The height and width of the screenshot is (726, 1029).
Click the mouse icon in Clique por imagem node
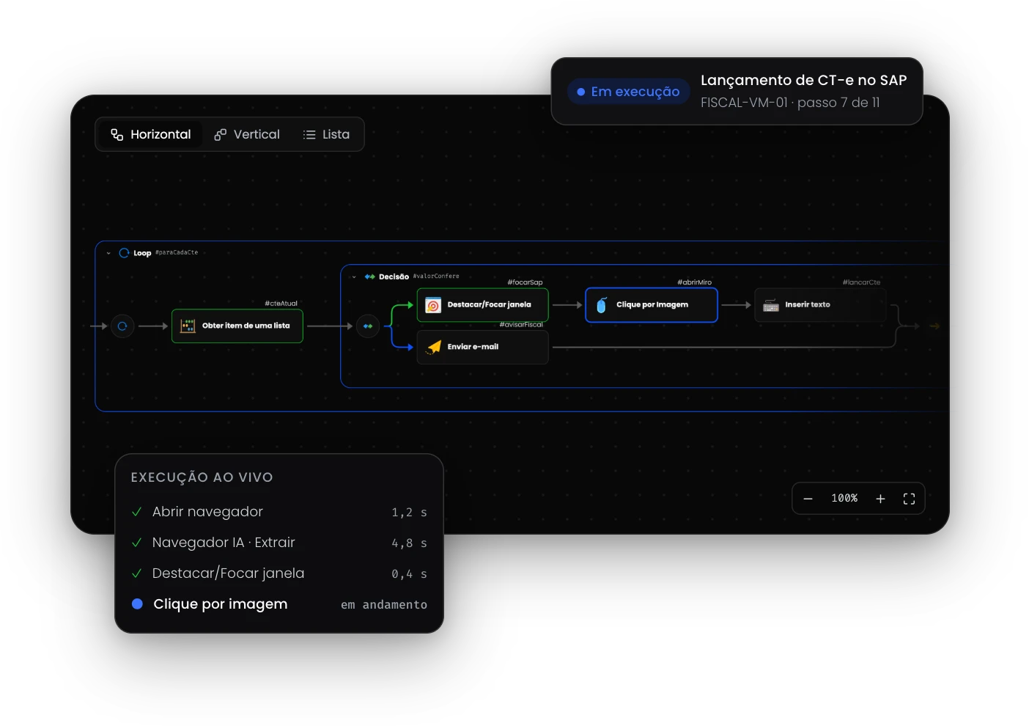click(x=602, y=305)
